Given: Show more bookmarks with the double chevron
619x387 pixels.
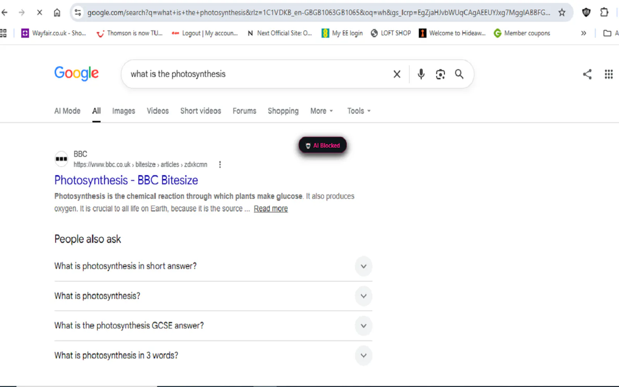Looking at the screenshot, I should [583, 33].
